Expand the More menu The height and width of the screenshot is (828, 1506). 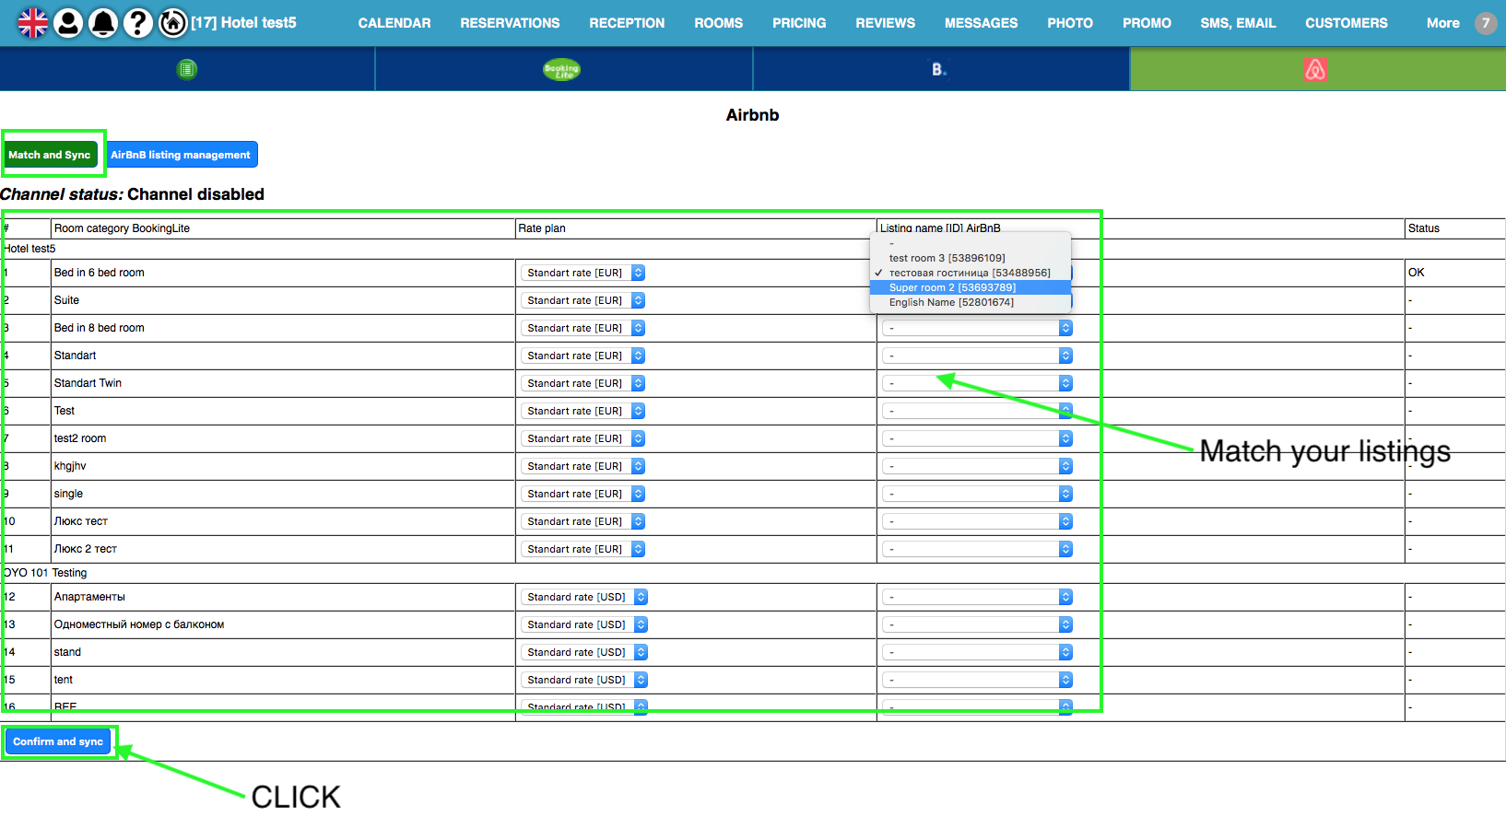point(1443,23)
